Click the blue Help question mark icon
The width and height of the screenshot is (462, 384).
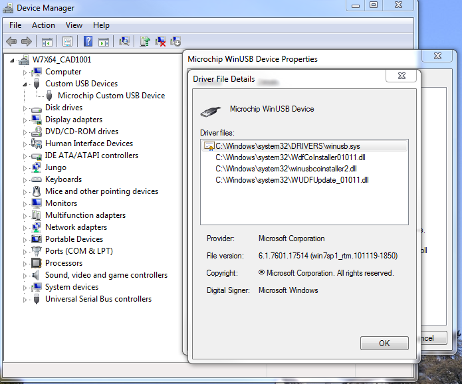(88, 41)
